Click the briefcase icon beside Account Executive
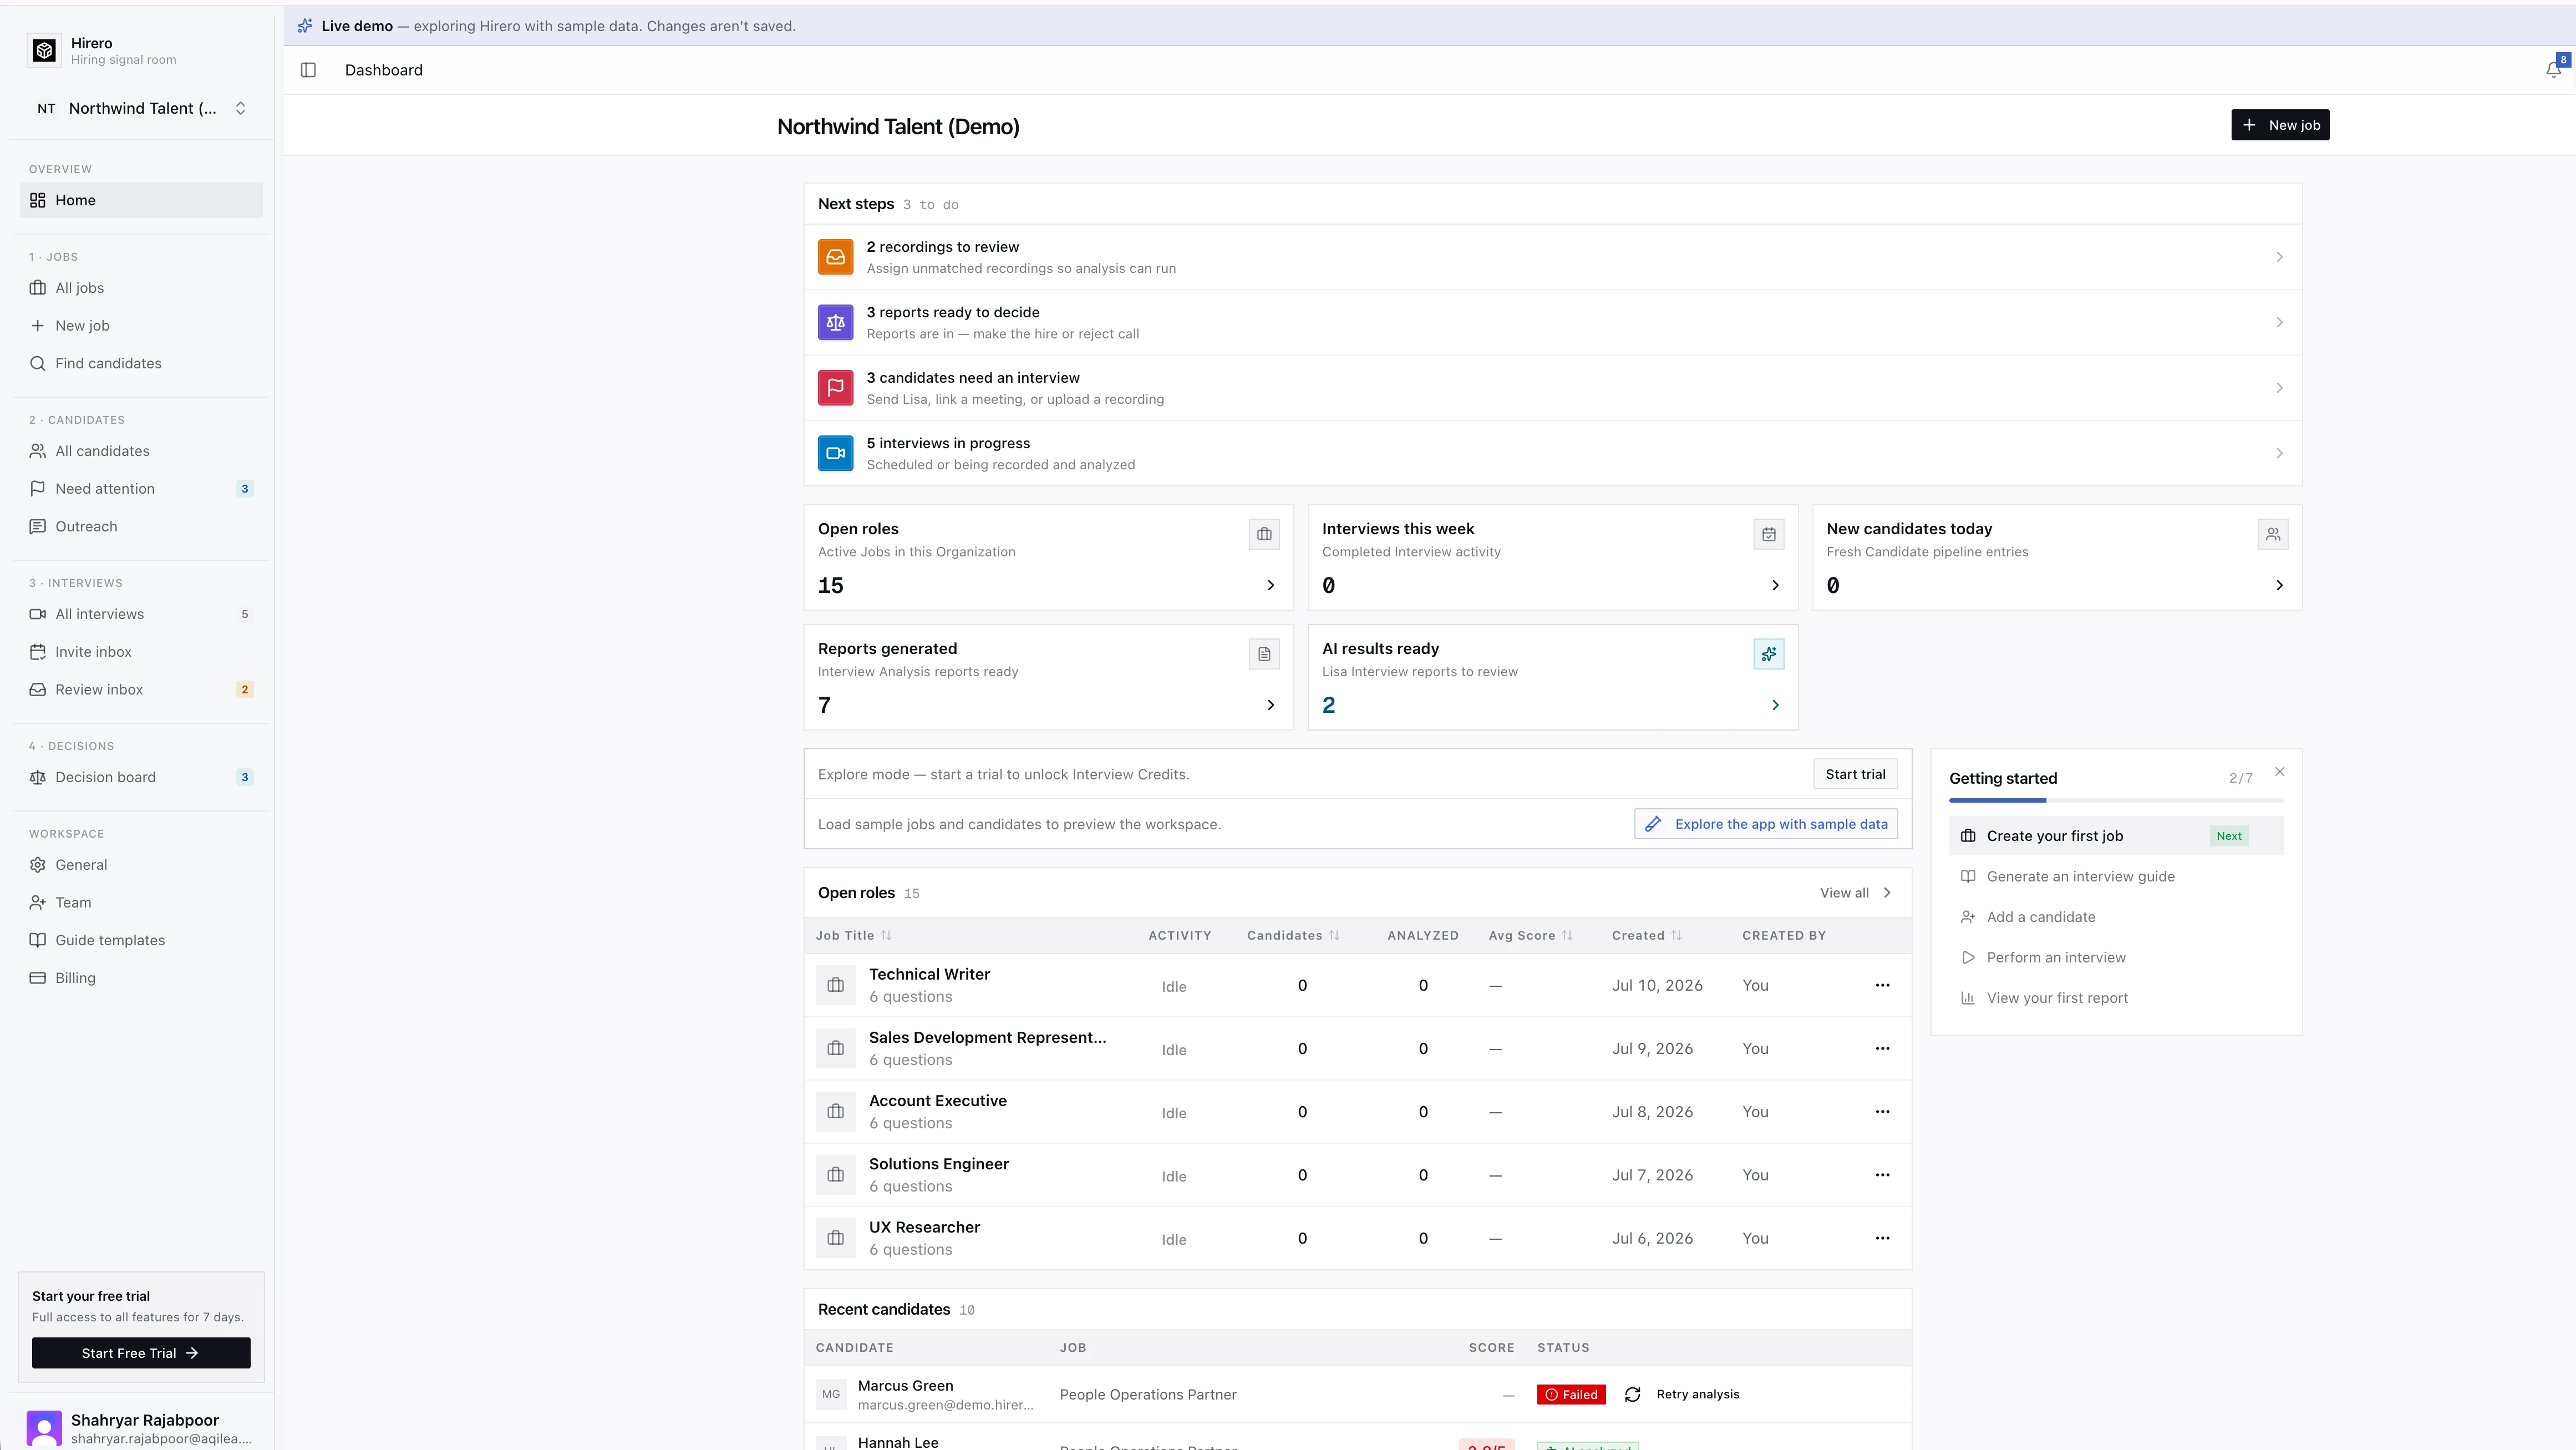Viewport: 2576px width, 1450px height. point(835,1112)
